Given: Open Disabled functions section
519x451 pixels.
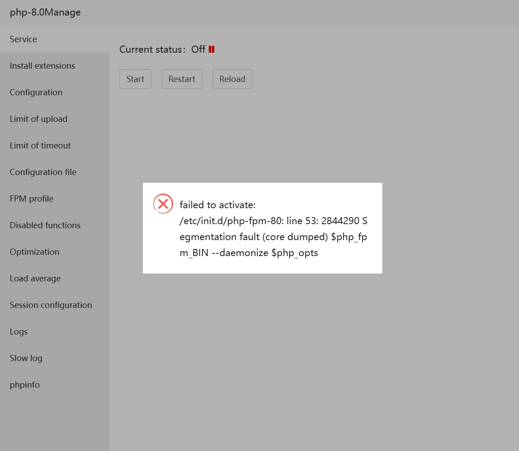Looking at the screenshot, I should (x=45, y=225).
